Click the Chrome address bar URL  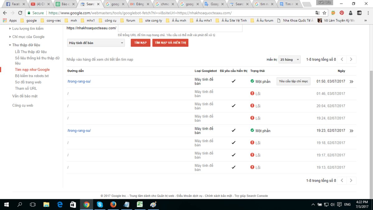tap(140, 13)
